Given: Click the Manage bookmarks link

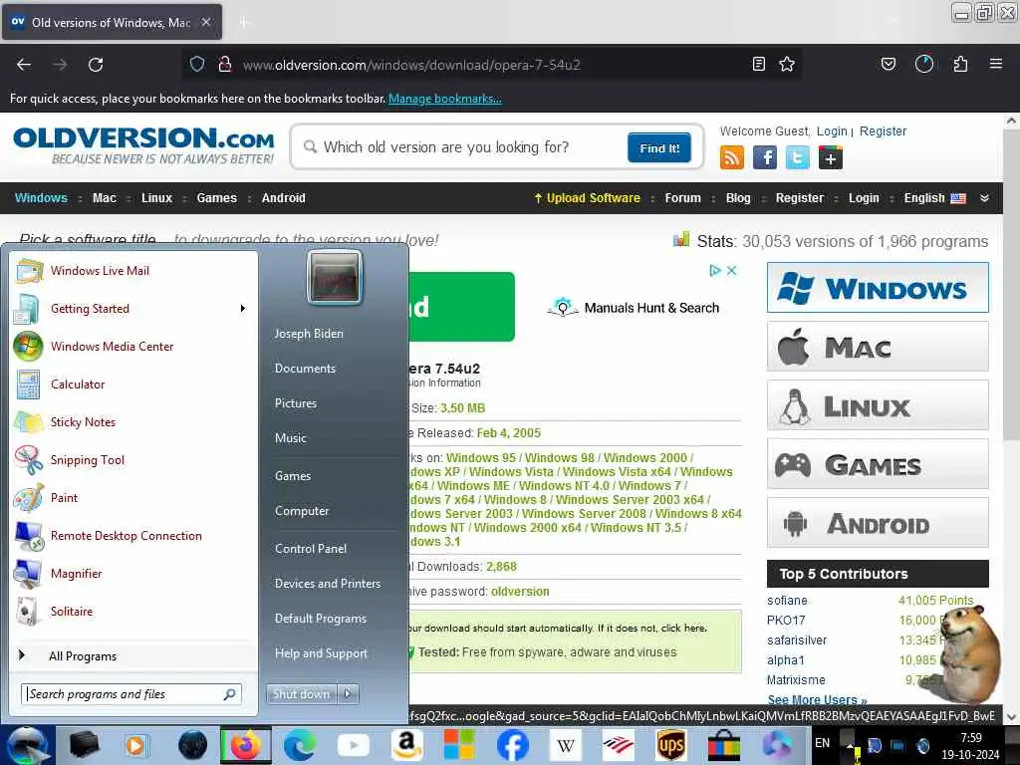Looking at the screenshot, I should click(445, 99).
